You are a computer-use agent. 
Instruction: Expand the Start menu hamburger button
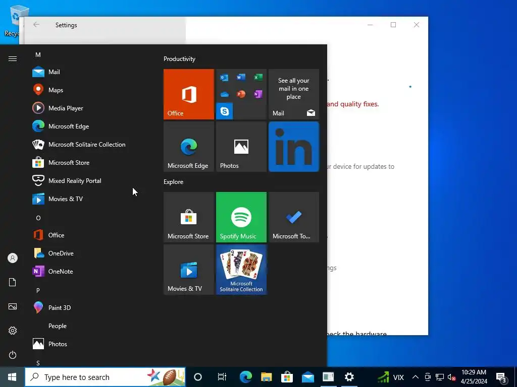pyautogui.click(x=13, y=58)
